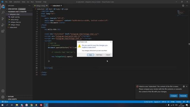Click the Windows Start button
The height and width of the screenshot is (107, 190).
2,105
